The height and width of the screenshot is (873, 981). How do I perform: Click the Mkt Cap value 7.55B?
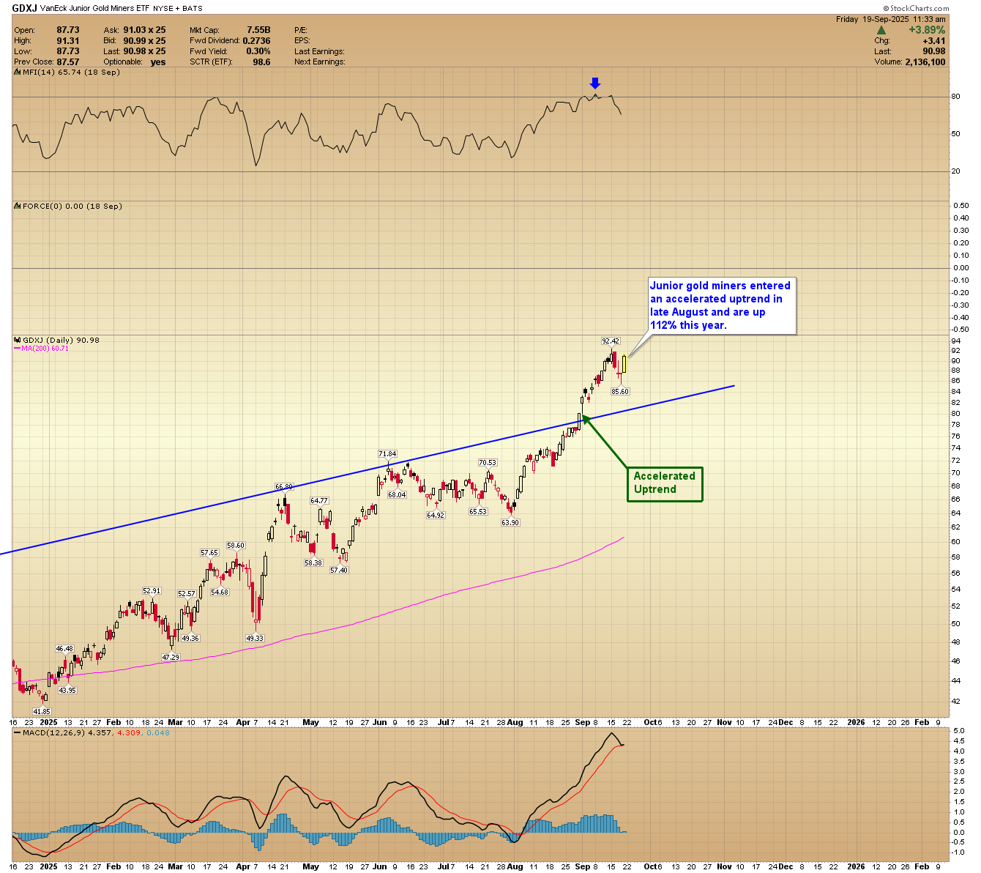[x=258, y=30]
